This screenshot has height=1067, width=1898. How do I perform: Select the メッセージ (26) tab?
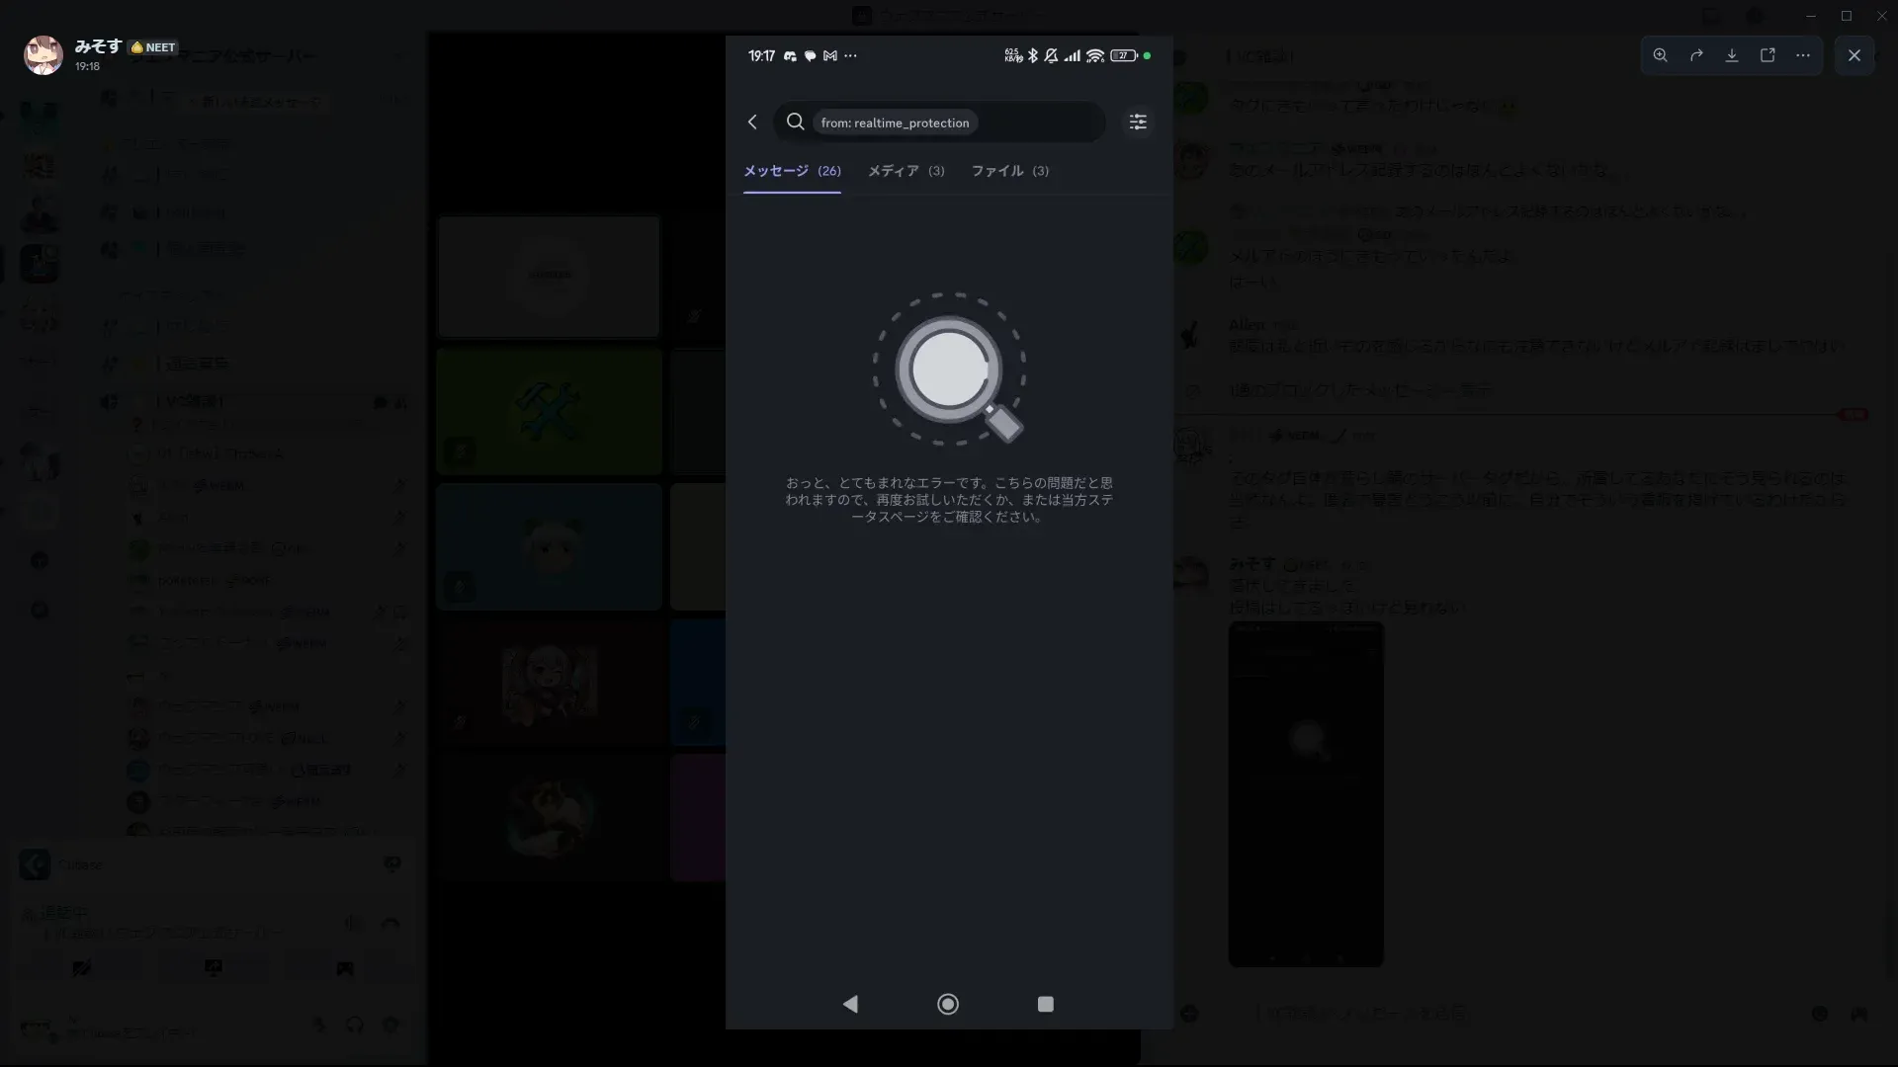tap(792, 171)
